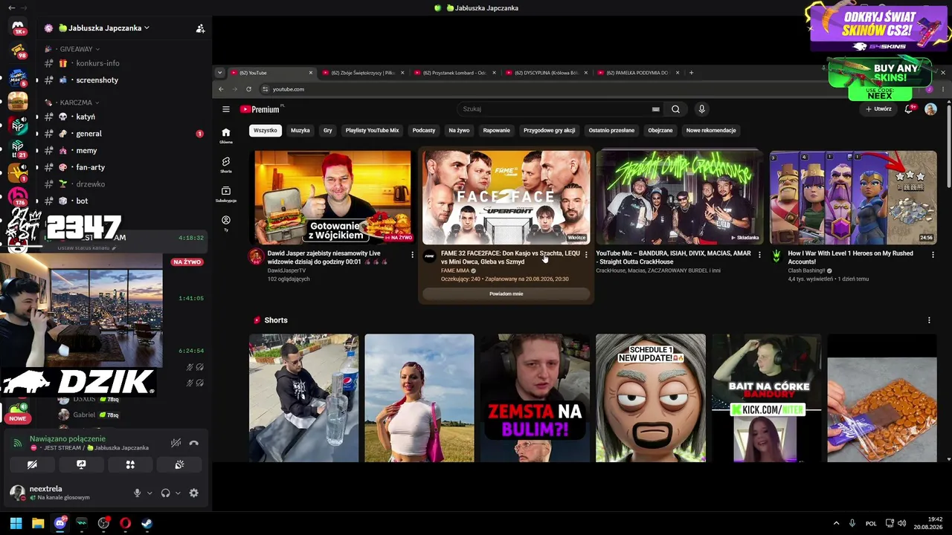
Task: Open a new browser tab
Action: pos(691,73)
